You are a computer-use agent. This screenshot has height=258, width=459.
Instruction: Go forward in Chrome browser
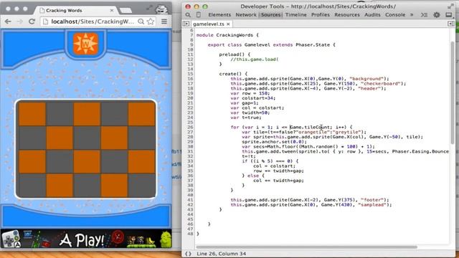pyautogui.click(x=19, y=21)
